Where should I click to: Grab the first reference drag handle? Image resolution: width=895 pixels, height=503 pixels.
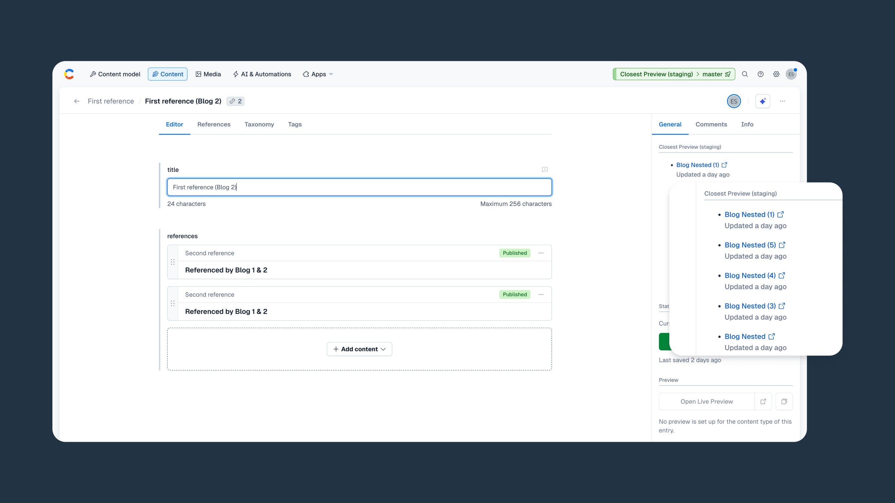173,262
